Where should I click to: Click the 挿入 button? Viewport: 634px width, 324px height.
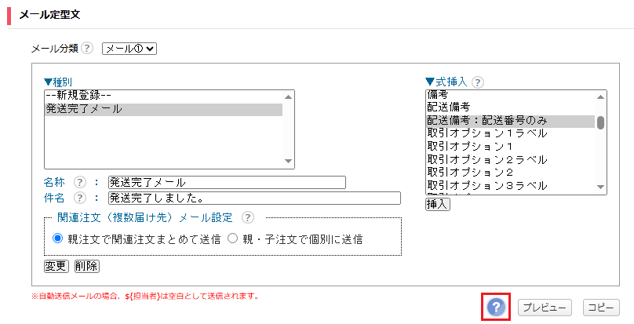(438, 204)
